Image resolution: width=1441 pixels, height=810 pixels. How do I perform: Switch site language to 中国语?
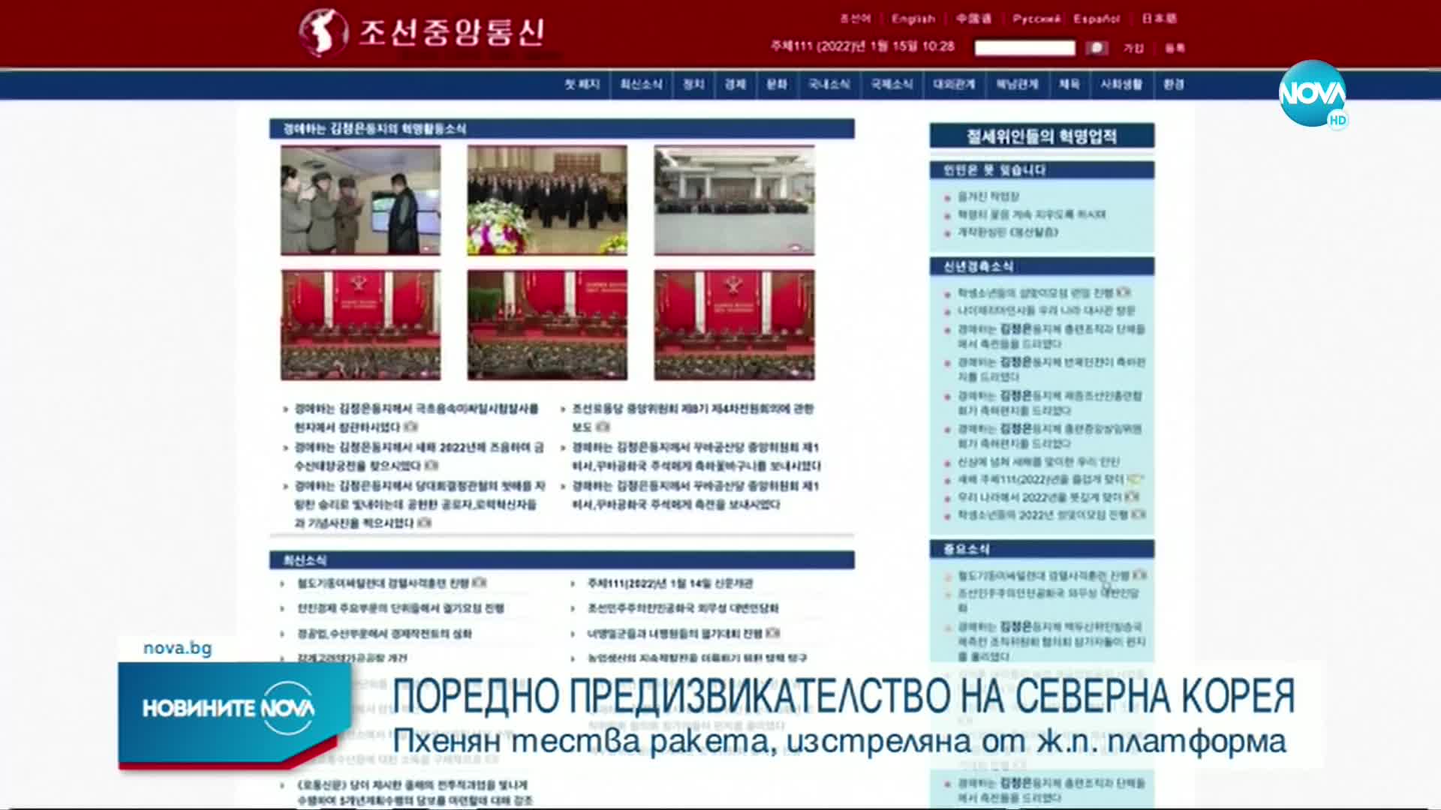click(973, 19)
